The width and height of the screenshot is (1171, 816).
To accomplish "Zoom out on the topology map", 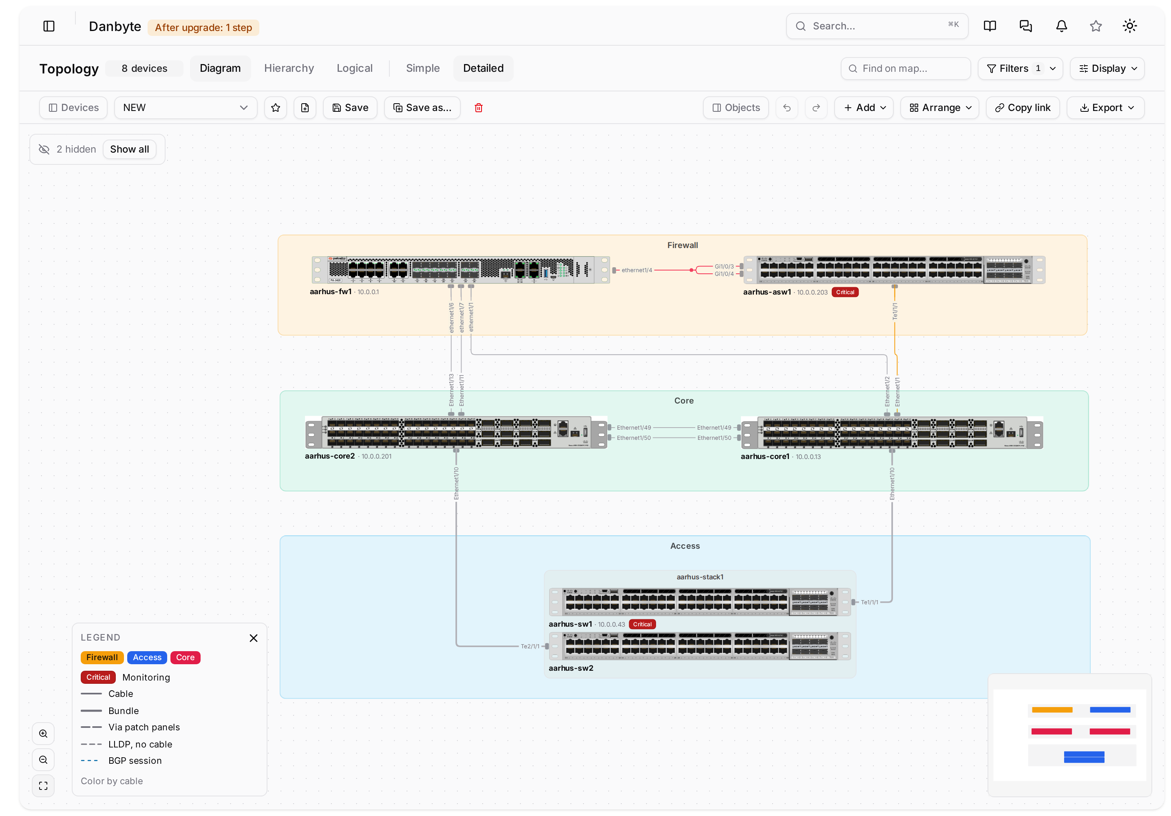I will [x=43, y=760].
